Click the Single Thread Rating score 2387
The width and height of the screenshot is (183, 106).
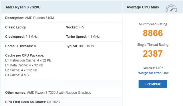coord(153,54)
